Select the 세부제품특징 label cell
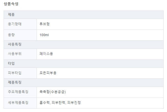This screenshot has height=112, width=167. click(18, 103)
